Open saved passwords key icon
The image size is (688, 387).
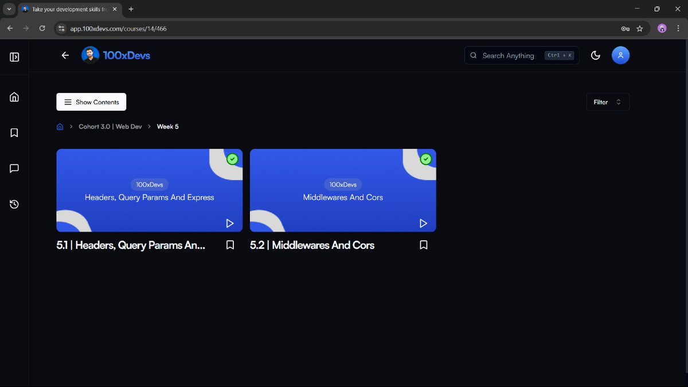coord(625,28)
